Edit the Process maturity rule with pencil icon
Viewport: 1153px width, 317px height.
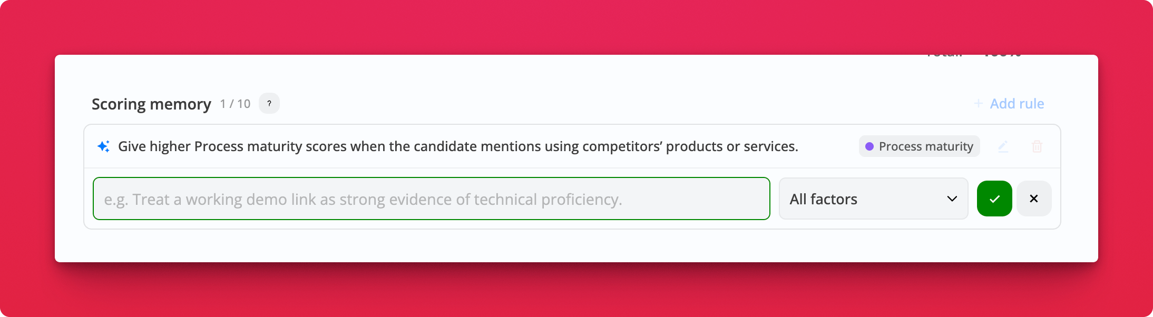1003,146
